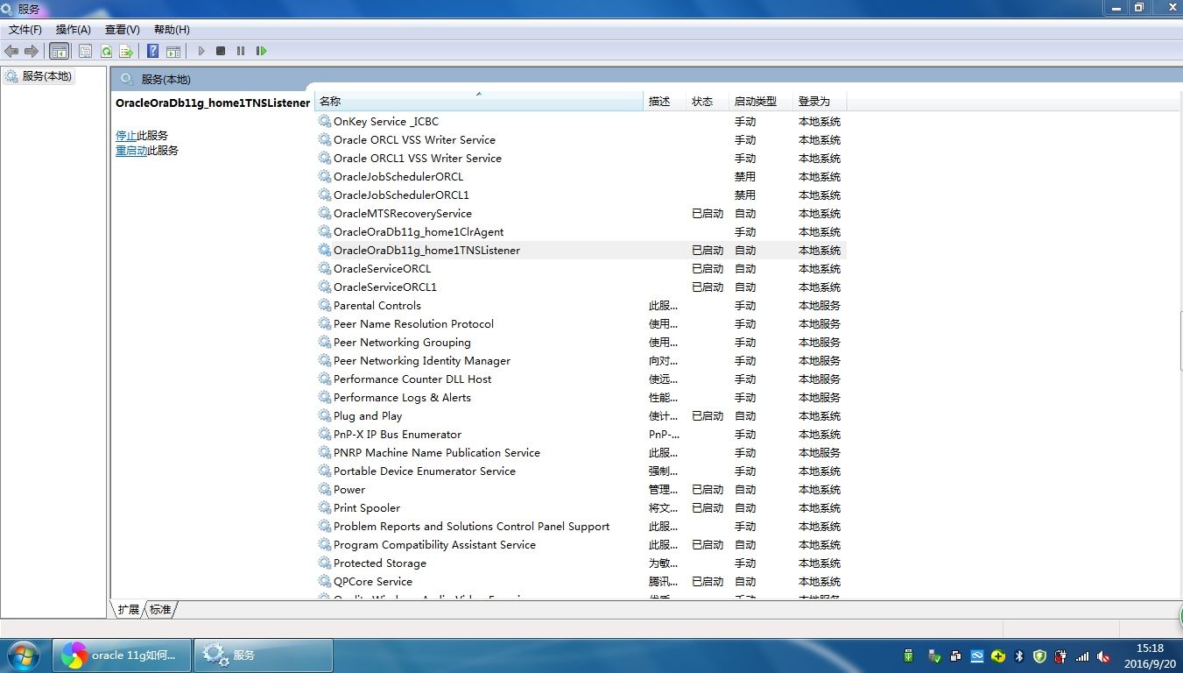The width and height of the screenshot is (1183, 673).
Task: Click the yellow plus tray icon
Action: (997, 656)
